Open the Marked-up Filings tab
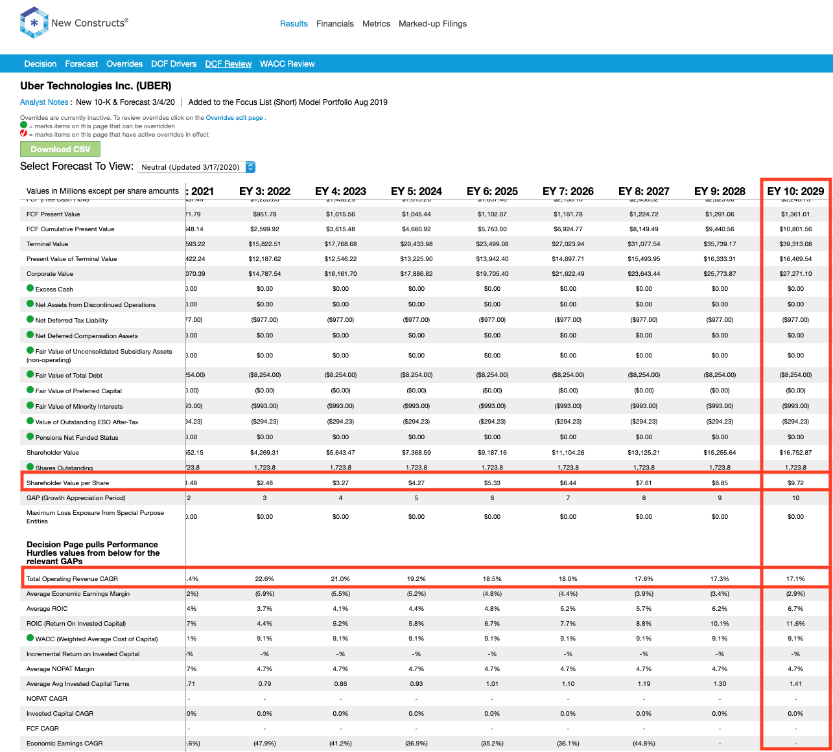 [x=432, y=23]
